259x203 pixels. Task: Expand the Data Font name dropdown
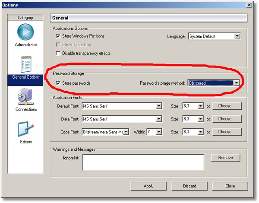pyautogui.click(x=159, y=119)
